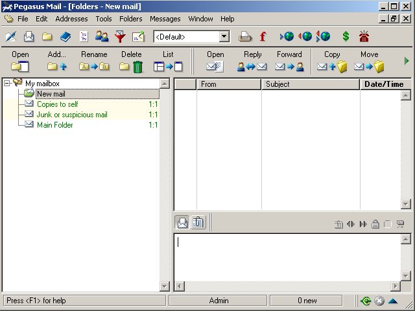Toggle attachments view paperclip button

198,222
